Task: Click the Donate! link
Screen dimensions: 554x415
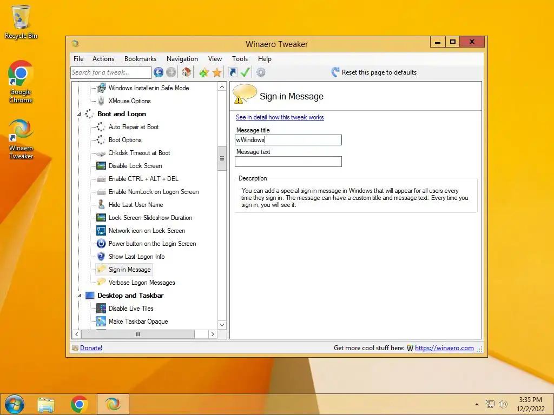Action: 91,348
